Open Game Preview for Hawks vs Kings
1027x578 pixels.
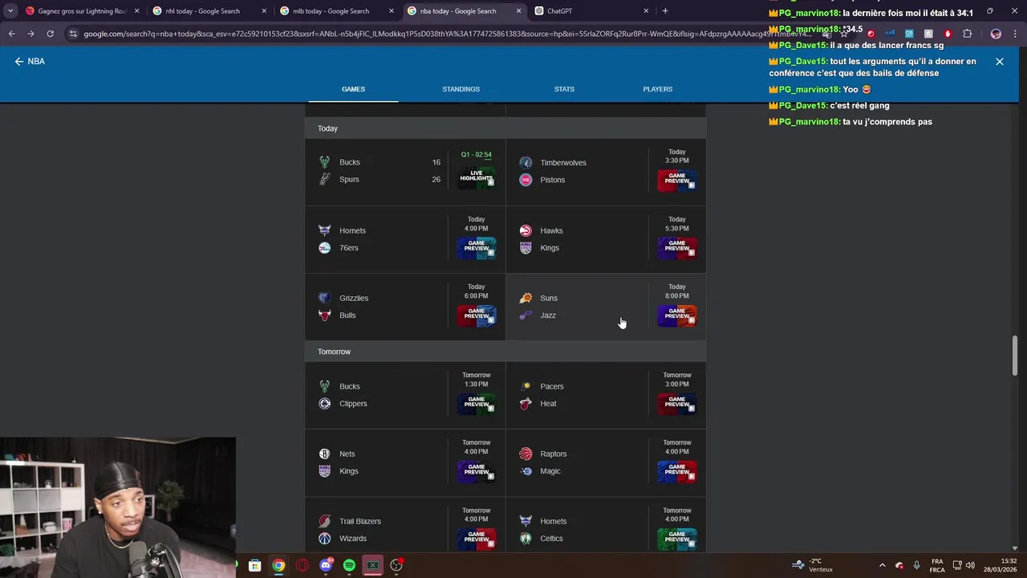tap(677, 248)
